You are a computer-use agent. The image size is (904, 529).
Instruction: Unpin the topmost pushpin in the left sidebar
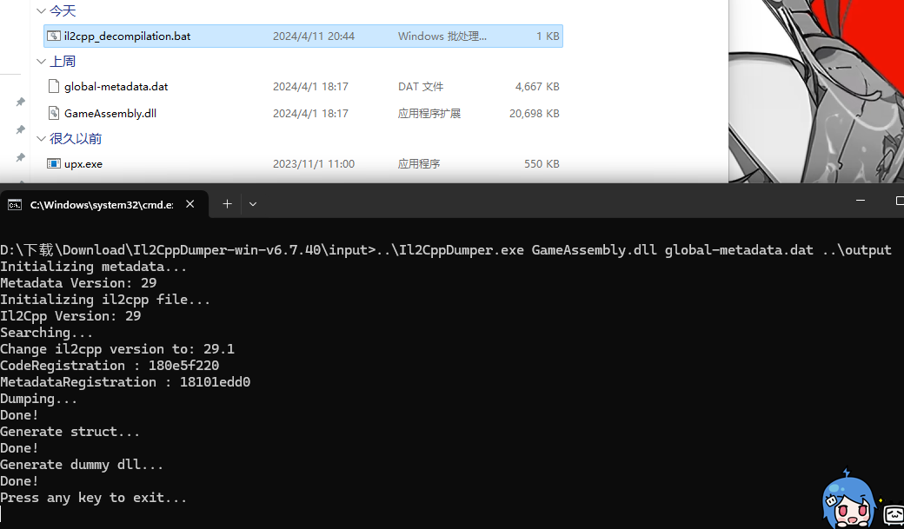click(20, 102)
